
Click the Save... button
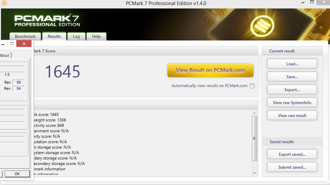point(292,77)
